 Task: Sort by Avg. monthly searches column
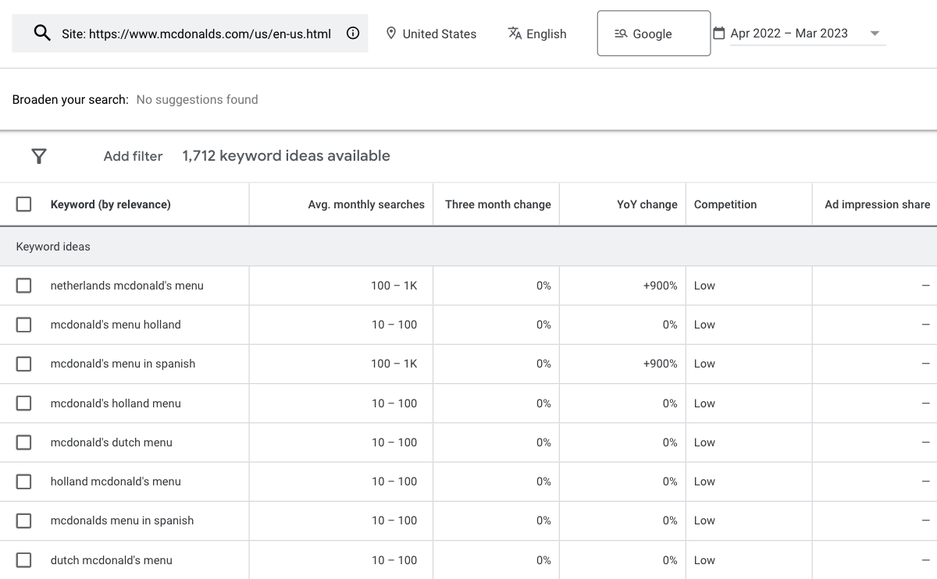pos(366,204)
